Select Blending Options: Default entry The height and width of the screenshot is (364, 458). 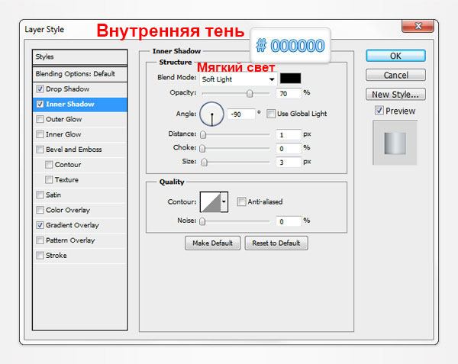[80, 74]
